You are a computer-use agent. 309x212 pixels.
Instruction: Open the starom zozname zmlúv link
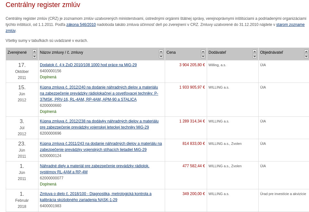click(290, 25)
